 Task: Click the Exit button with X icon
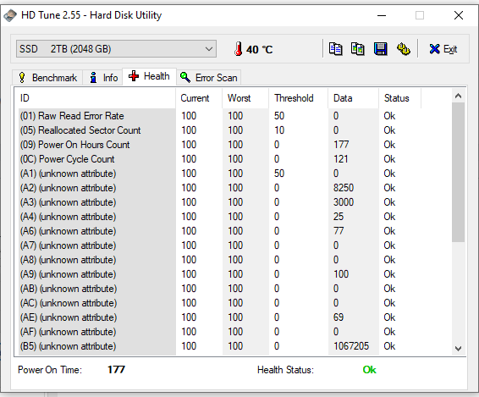click(443, 49)
